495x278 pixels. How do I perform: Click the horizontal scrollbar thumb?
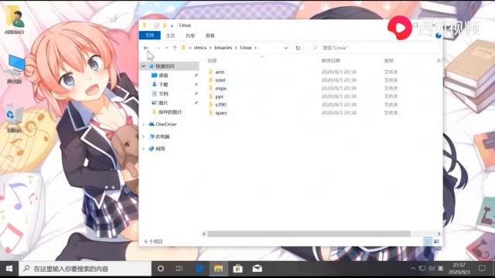pyautogui.click(x=309, y=234)
